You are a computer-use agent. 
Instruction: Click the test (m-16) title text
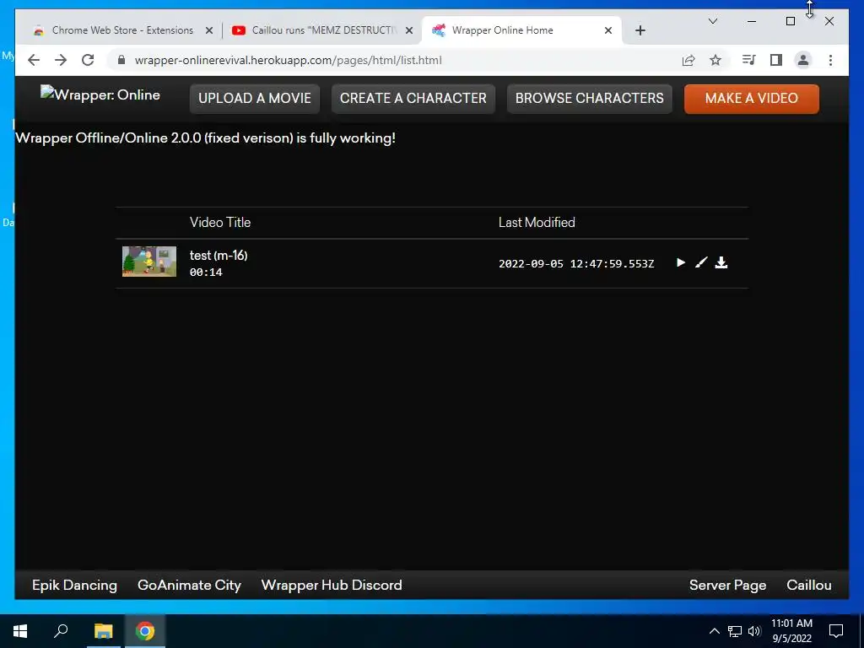[219, 256]
